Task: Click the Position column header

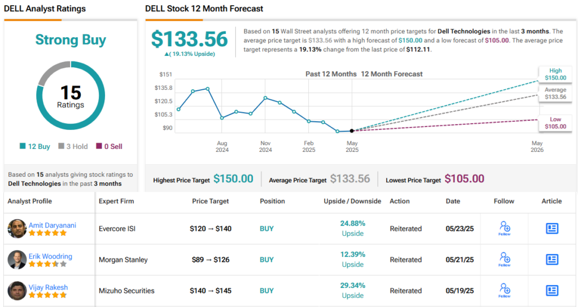Action: (273, 201)
